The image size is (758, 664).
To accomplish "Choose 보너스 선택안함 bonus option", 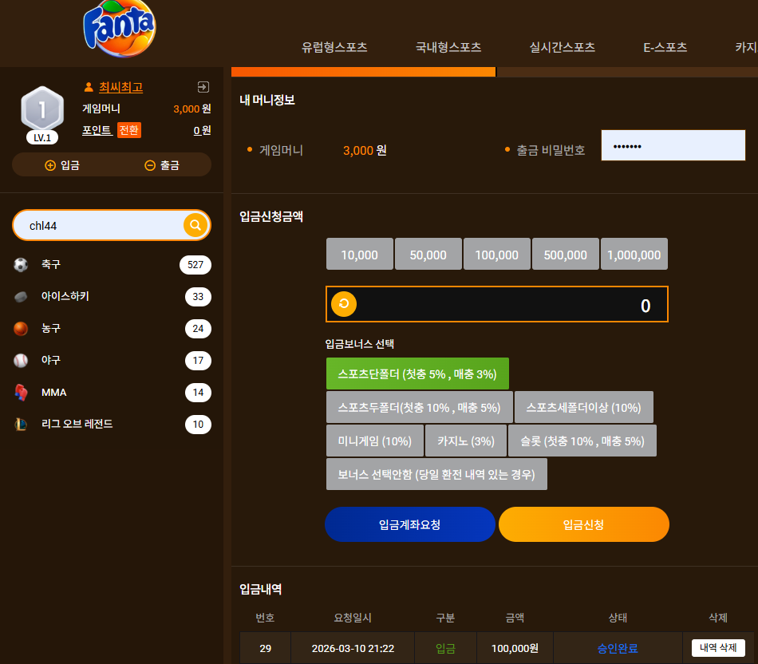I will (436, 474).
